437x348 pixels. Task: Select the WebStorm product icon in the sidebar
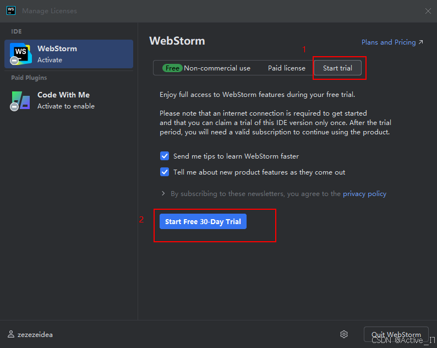[20, 54]
